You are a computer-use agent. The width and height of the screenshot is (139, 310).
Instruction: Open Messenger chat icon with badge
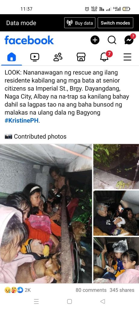pyautogui.click(x=129, y=40)
